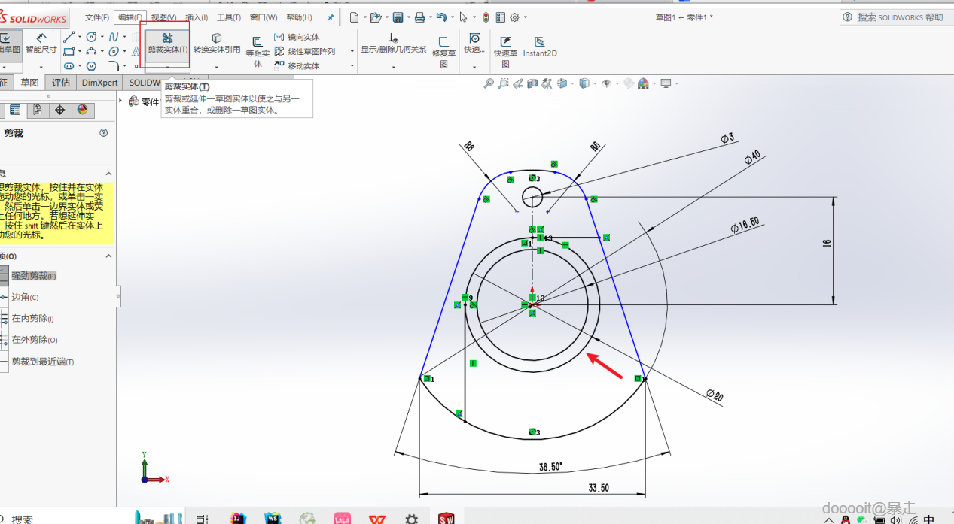Select the Smart Dimension (智能尺寸) tool
954x524 pixels.
[41, 42]
